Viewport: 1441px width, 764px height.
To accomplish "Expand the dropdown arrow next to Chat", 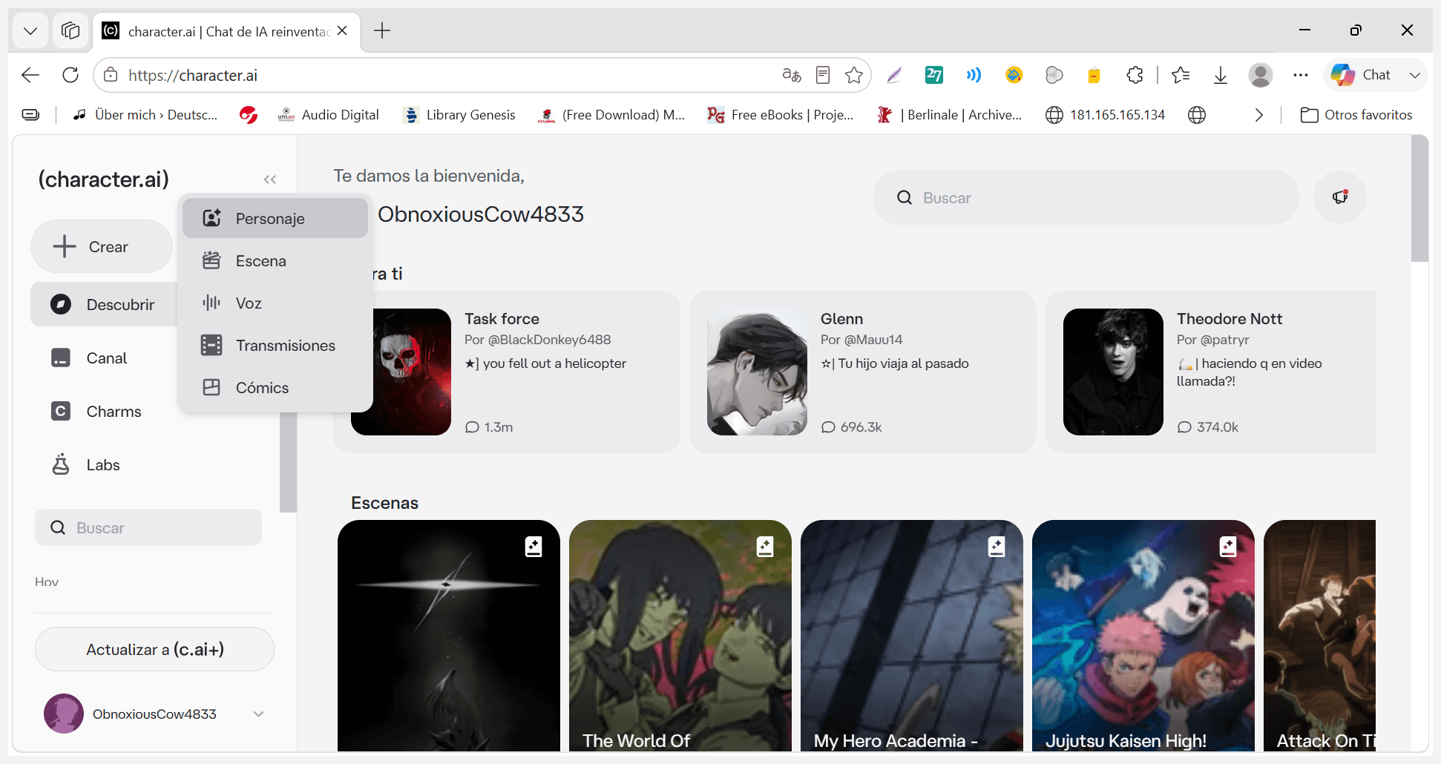I will pos(1415,75).
